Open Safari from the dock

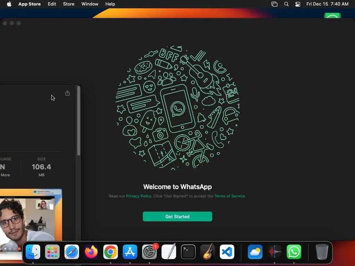(x=72, y=252)
